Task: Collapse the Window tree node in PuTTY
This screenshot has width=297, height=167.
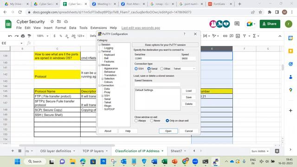Action: (x=99, y=65)
